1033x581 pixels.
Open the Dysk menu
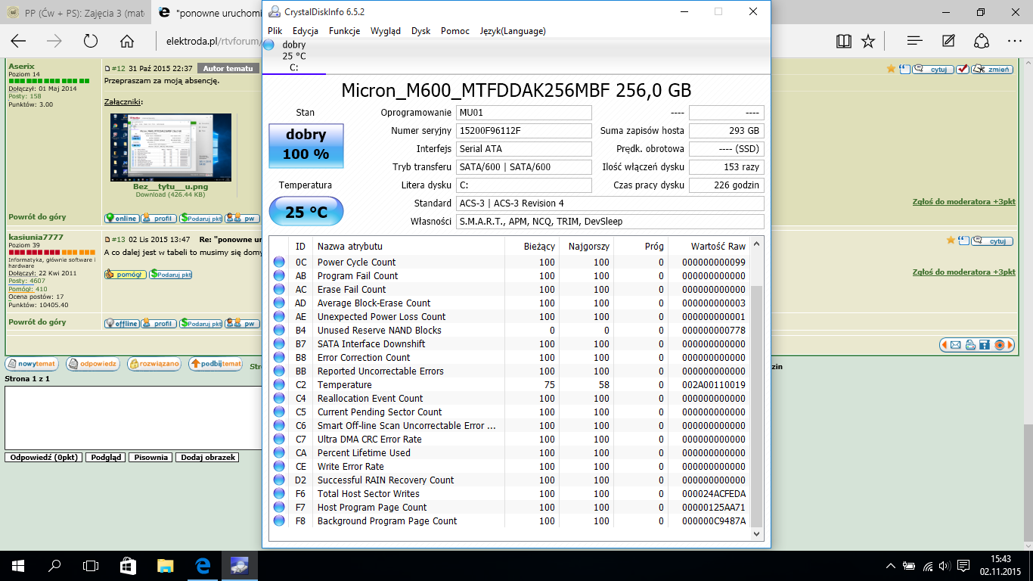[x=420, y=31]
